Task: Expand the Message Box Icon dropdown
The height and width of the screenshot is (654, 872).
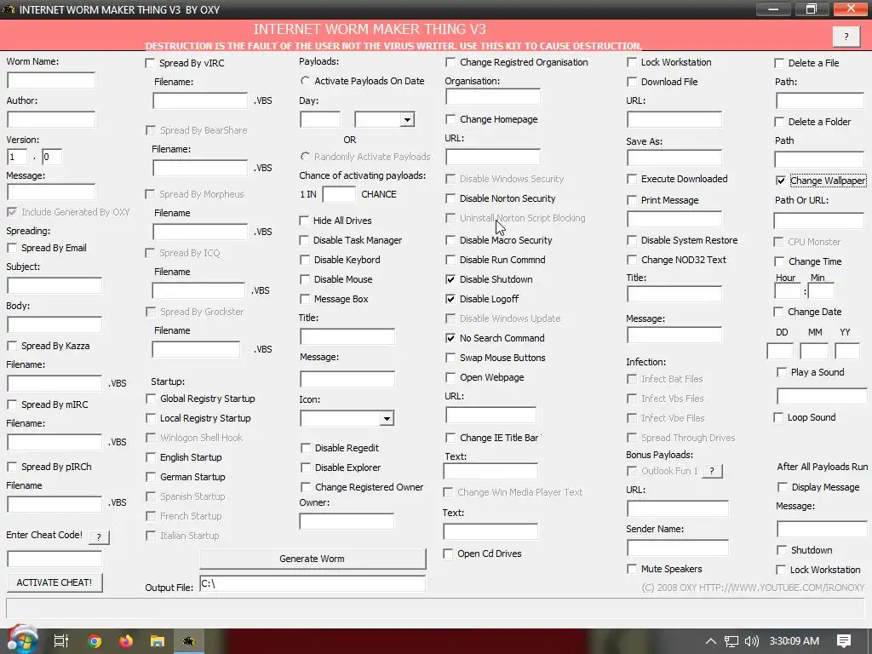Action: coord(387,419)
